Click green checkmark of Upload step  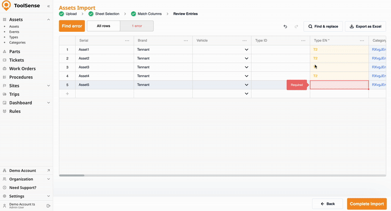62,14
